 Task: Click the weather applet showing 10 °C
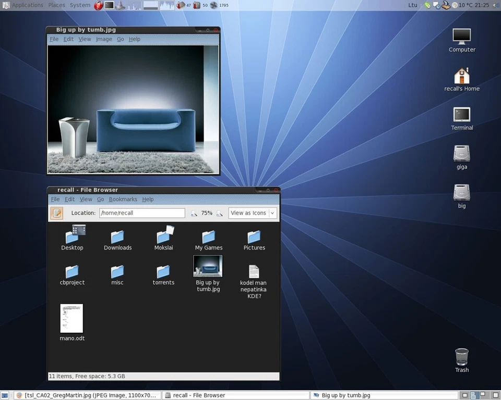coord(459,5)
